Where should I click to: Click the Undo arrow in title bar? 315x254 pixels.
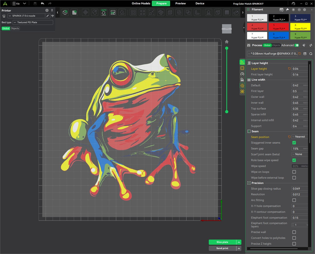(43, 3)
